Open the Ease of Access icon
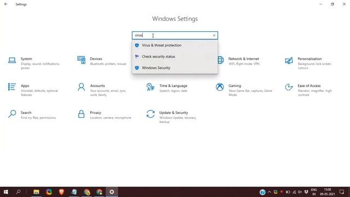Image resolution: width=350 pixels, height=197 pixels. click(289, 87)
